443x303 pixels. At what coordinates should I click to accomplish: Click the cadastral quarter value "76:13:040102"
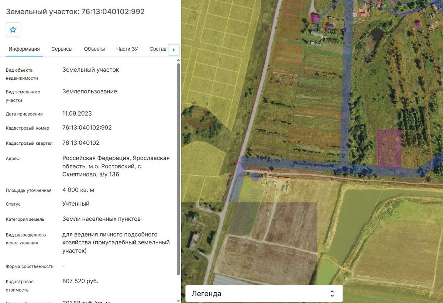click(81, 143)
